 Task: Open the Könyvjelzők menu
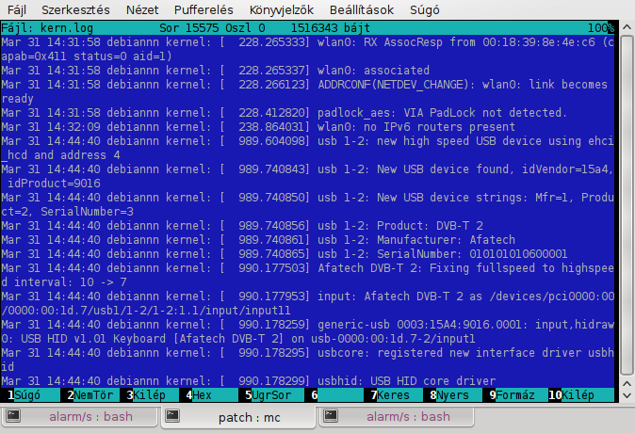[282, 9]
